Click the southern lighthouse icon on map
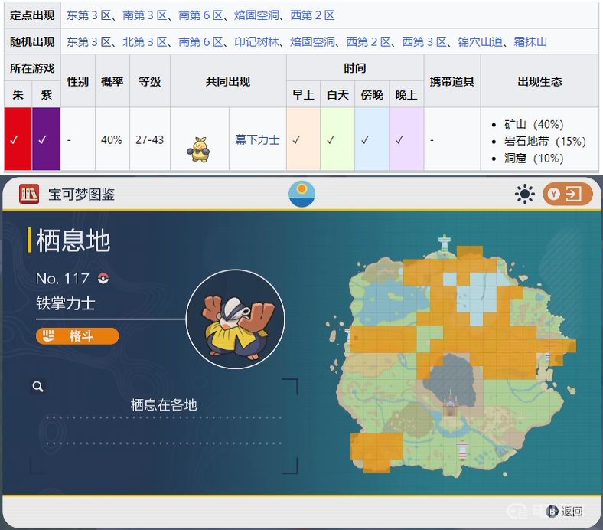The width and height of the screenshot is (603, 530). click(462, 450)
